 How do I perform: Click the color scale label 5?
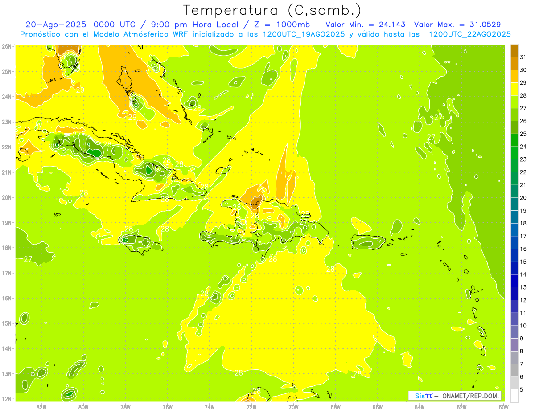522,390
